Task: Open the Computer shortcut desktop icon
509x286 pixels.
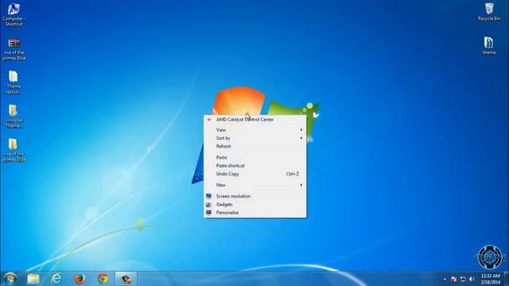Action: click(14, 14)
